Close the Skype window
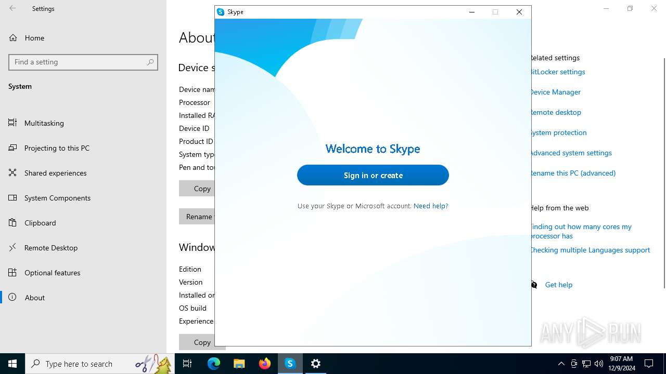This screenshot has height=374, width=666. (519, 12)
